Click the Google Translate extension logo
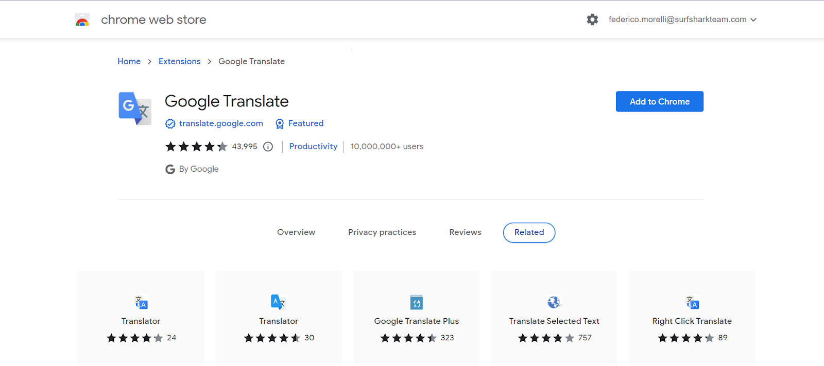 (x=135, y=108)
